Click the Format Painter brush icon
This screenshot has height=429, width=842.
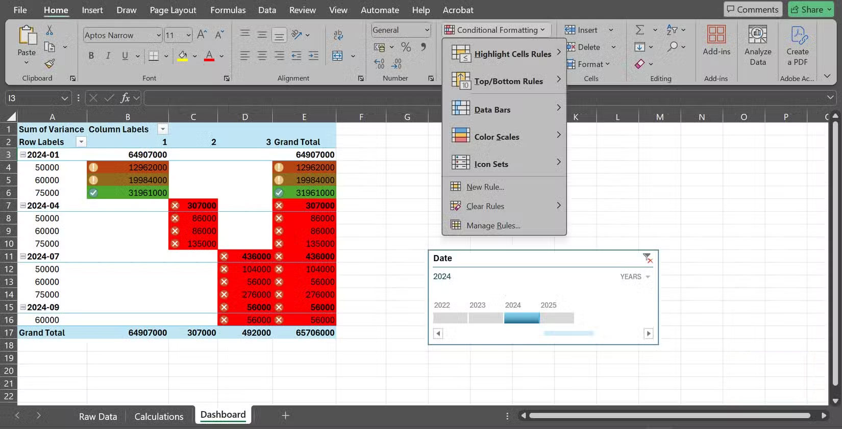pyautogui.click(x=49, y=64)
